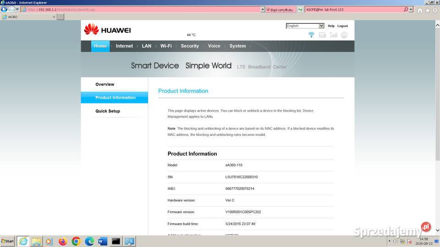Open the Voice menu tab

pyautogui.click(x=214, y=46)
